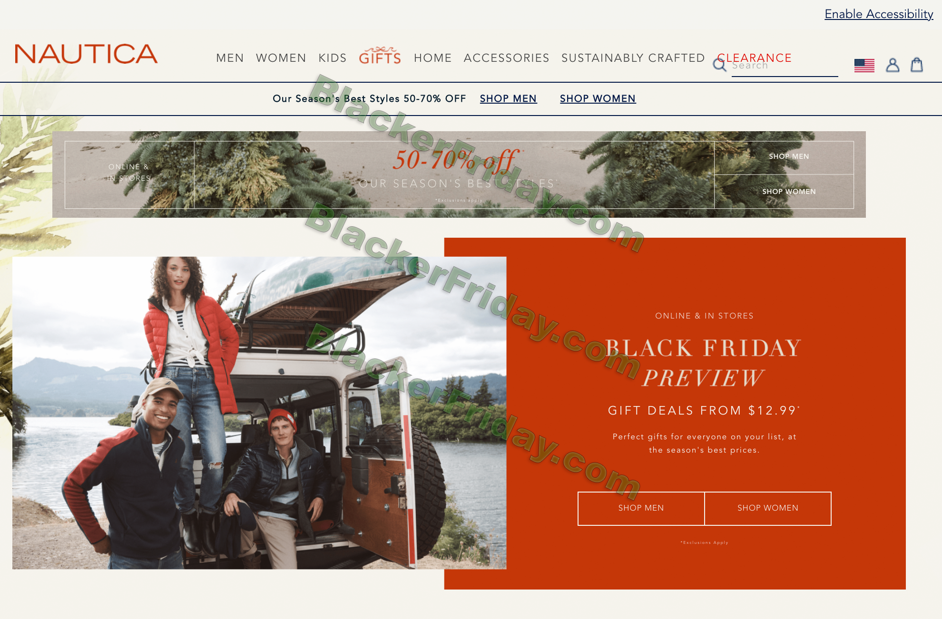Click Shop Men in Black Friday Preview panel
Image resolution: width=942 pixels, height=619 pixels.
pyautogui.click(x=641, y=508)
